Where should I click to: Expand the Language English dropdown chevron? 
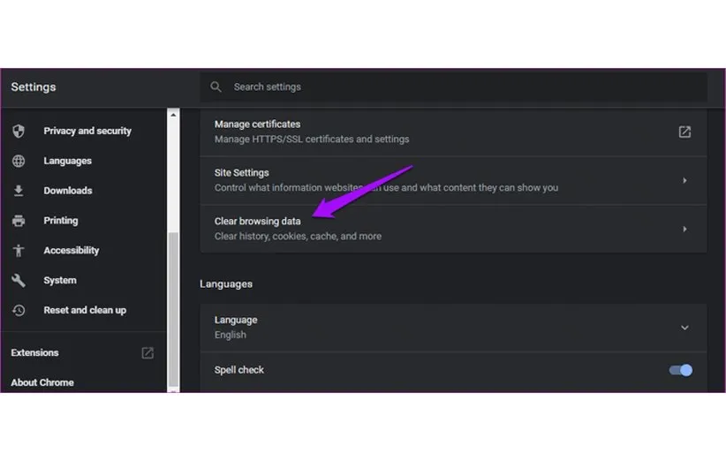[x=684, y=328]
